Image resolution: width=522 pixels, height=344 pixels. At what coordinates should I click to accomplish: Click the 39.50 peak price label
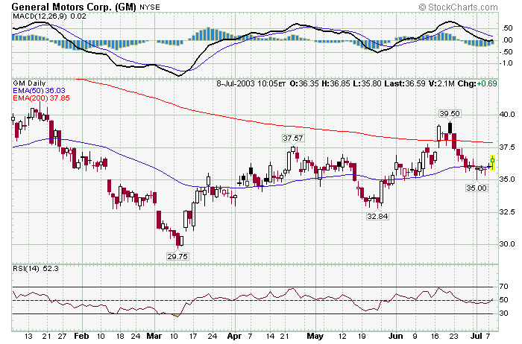(x=450, y=114)
